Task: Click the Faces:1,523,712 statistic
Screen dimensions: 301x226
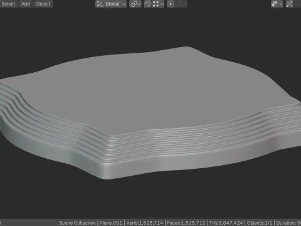Action: [x=186, y=223]
